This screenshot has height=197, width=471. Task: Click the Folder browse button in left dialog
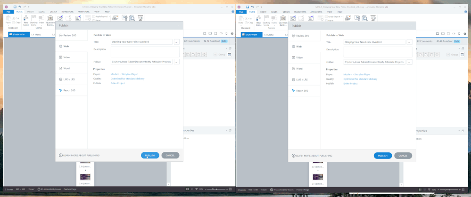[177, 62]
